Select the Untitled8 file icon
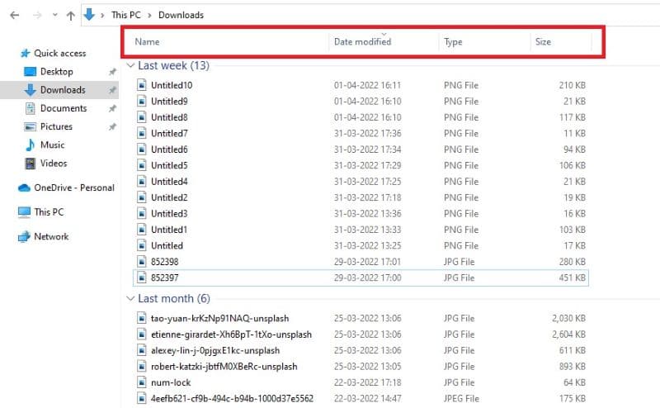Viewport: 660px width, 408px height. 142,117
